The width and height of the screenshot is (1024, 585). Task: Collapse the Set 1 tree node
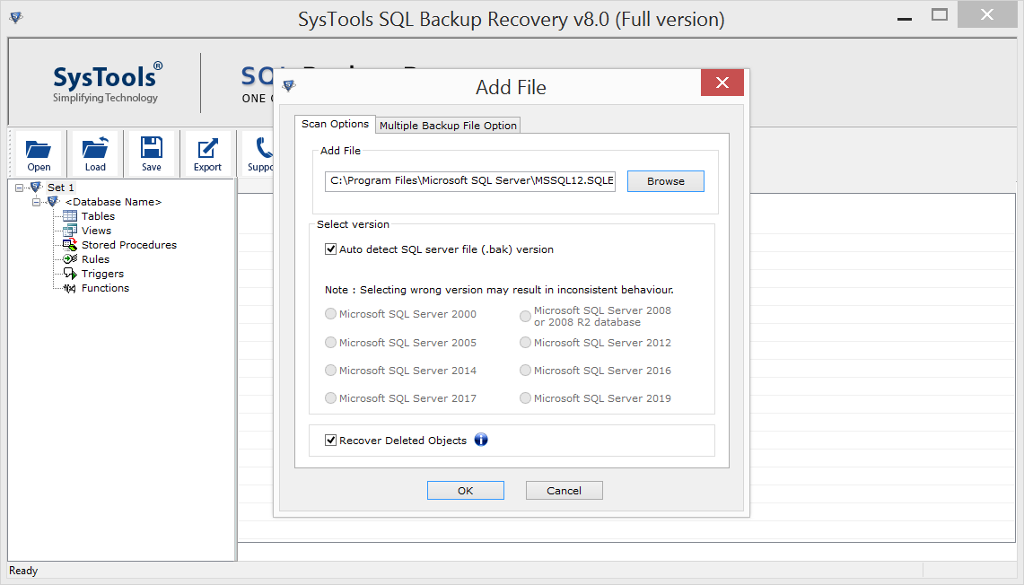(x=19, y=188)
